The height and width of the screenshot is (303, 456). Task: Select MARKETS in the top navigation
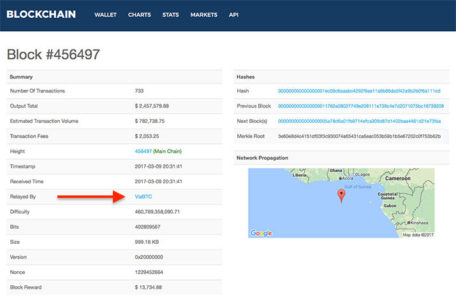coord(204,15)
